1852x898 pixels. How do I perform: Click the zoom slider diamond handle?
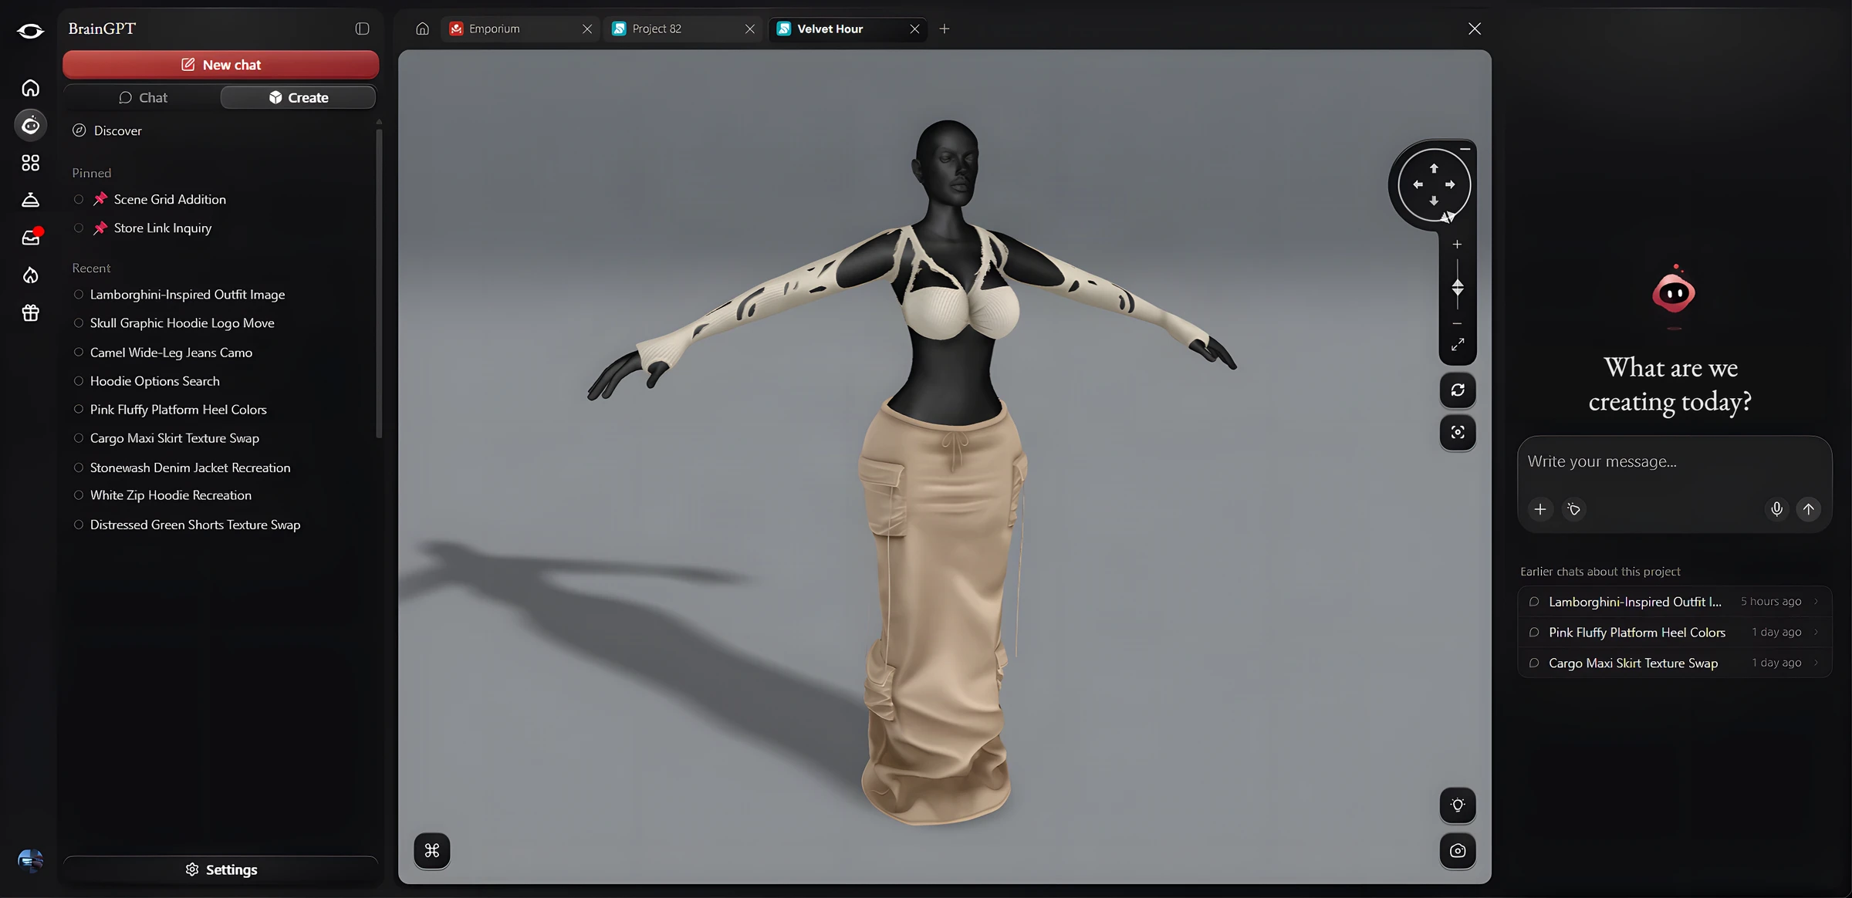tap(1458, 288)
